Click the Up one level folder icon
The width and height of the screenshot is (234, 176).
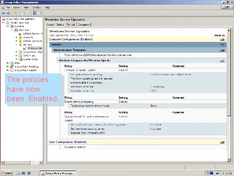tap(15, 13)
